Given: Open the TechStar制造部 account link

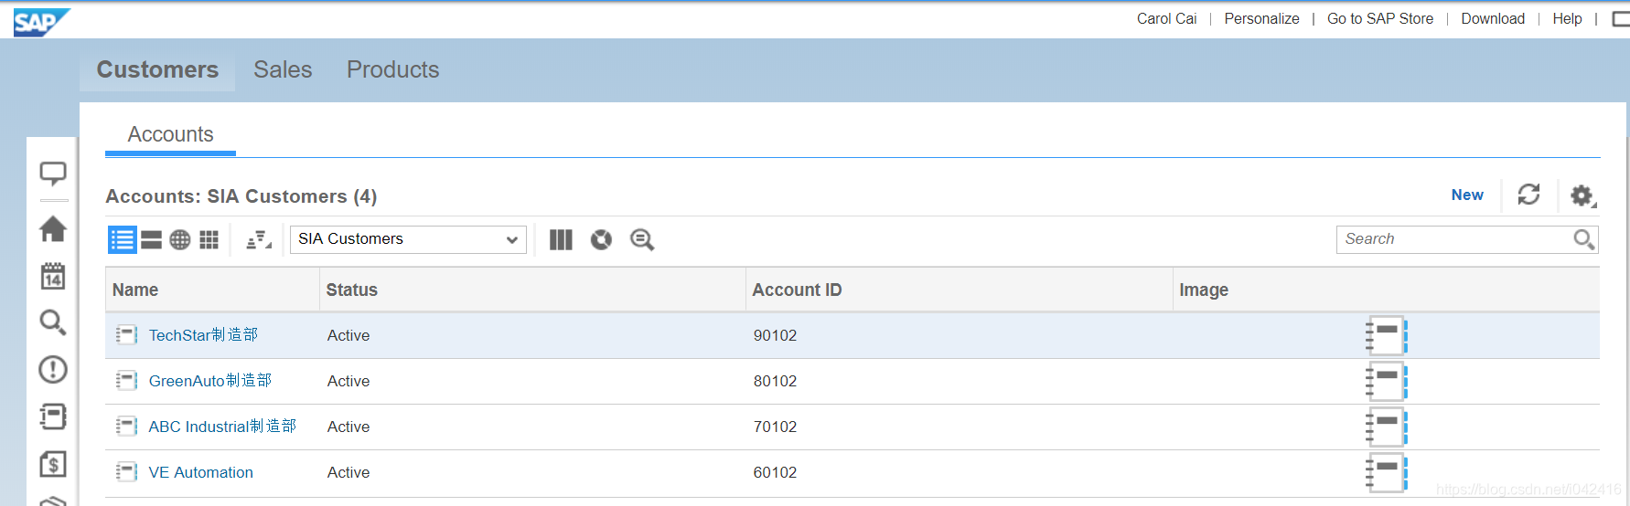Looking at the screenshot, I should [203, 335].
